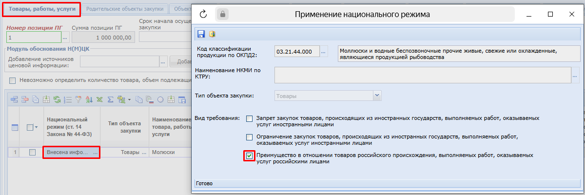The height and width of the screenshot is (195, 585).
Task: Click the duplicate documents icon after the dropdown arrow
Action: 139,99
